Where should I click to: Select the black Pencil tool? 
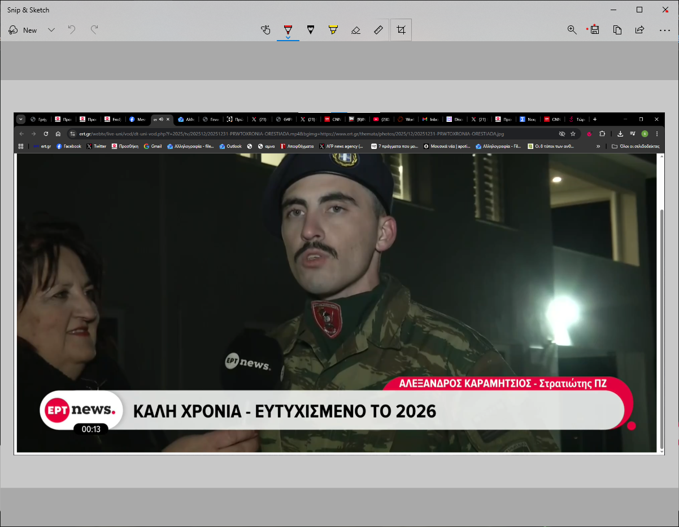pyautogui.click(x=310, y=30)
